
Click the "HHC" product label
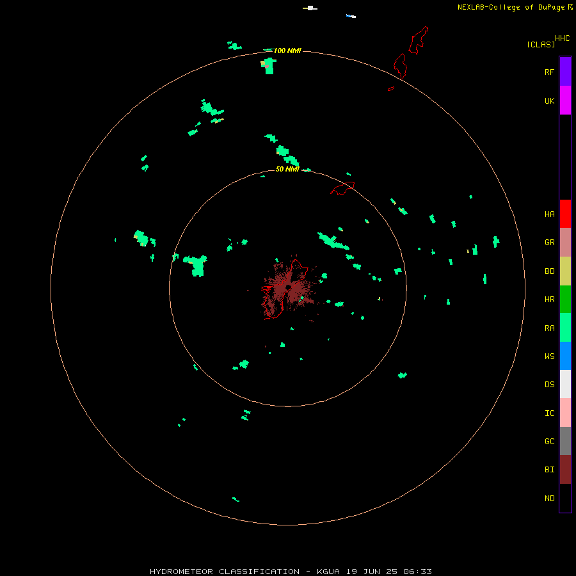coord(562,38)
